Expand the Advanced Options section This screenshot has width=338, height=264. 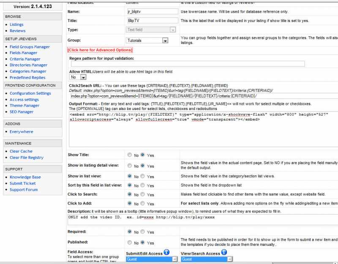click(100, 50)
